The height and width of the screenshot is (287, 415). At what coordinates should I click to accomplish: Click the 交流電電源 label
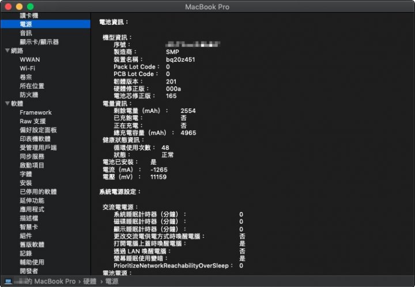click(120, 207)
